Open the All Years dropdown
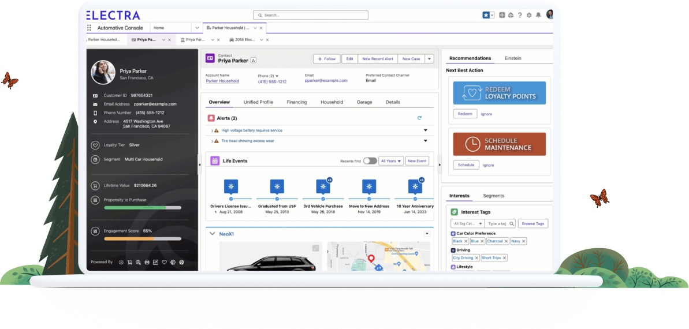The image size is (689, 329). (x=391, y=161)
